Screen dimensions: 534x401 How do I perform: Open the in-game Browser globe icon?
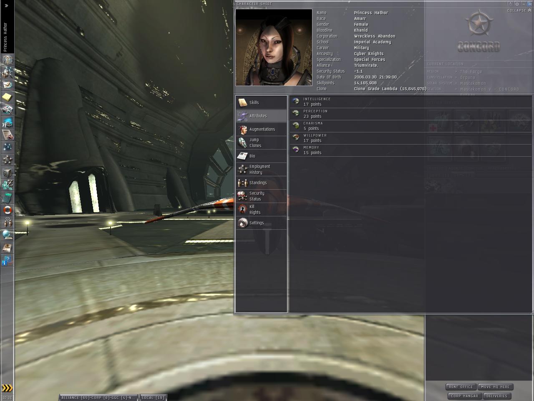pyautogui.click(x=7, y=235)
